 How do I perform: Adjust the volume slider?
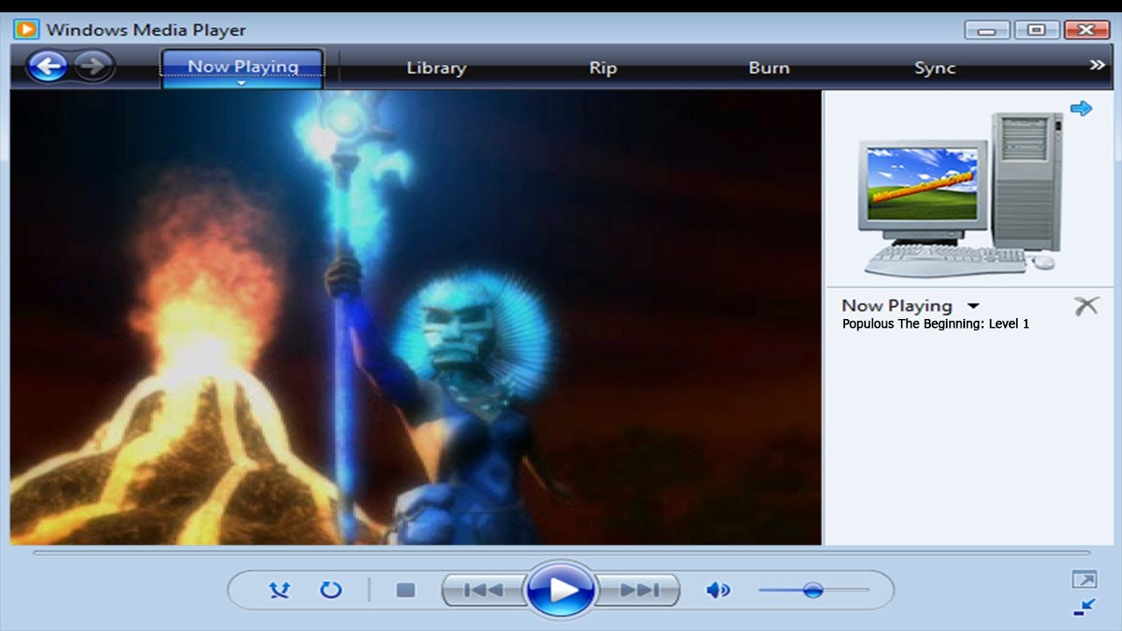click(x=814, y=590)
